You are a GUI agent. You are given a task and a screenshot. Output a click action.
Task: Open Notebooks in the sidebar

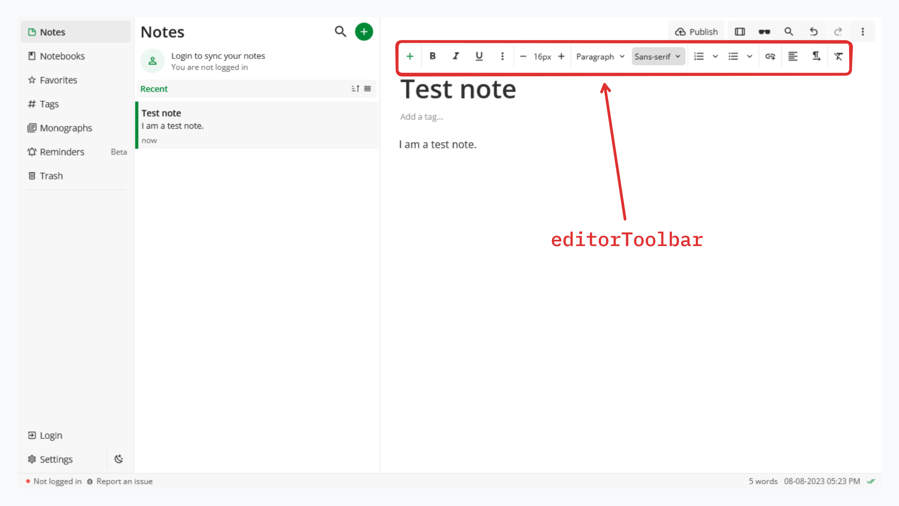click(62, 56)
